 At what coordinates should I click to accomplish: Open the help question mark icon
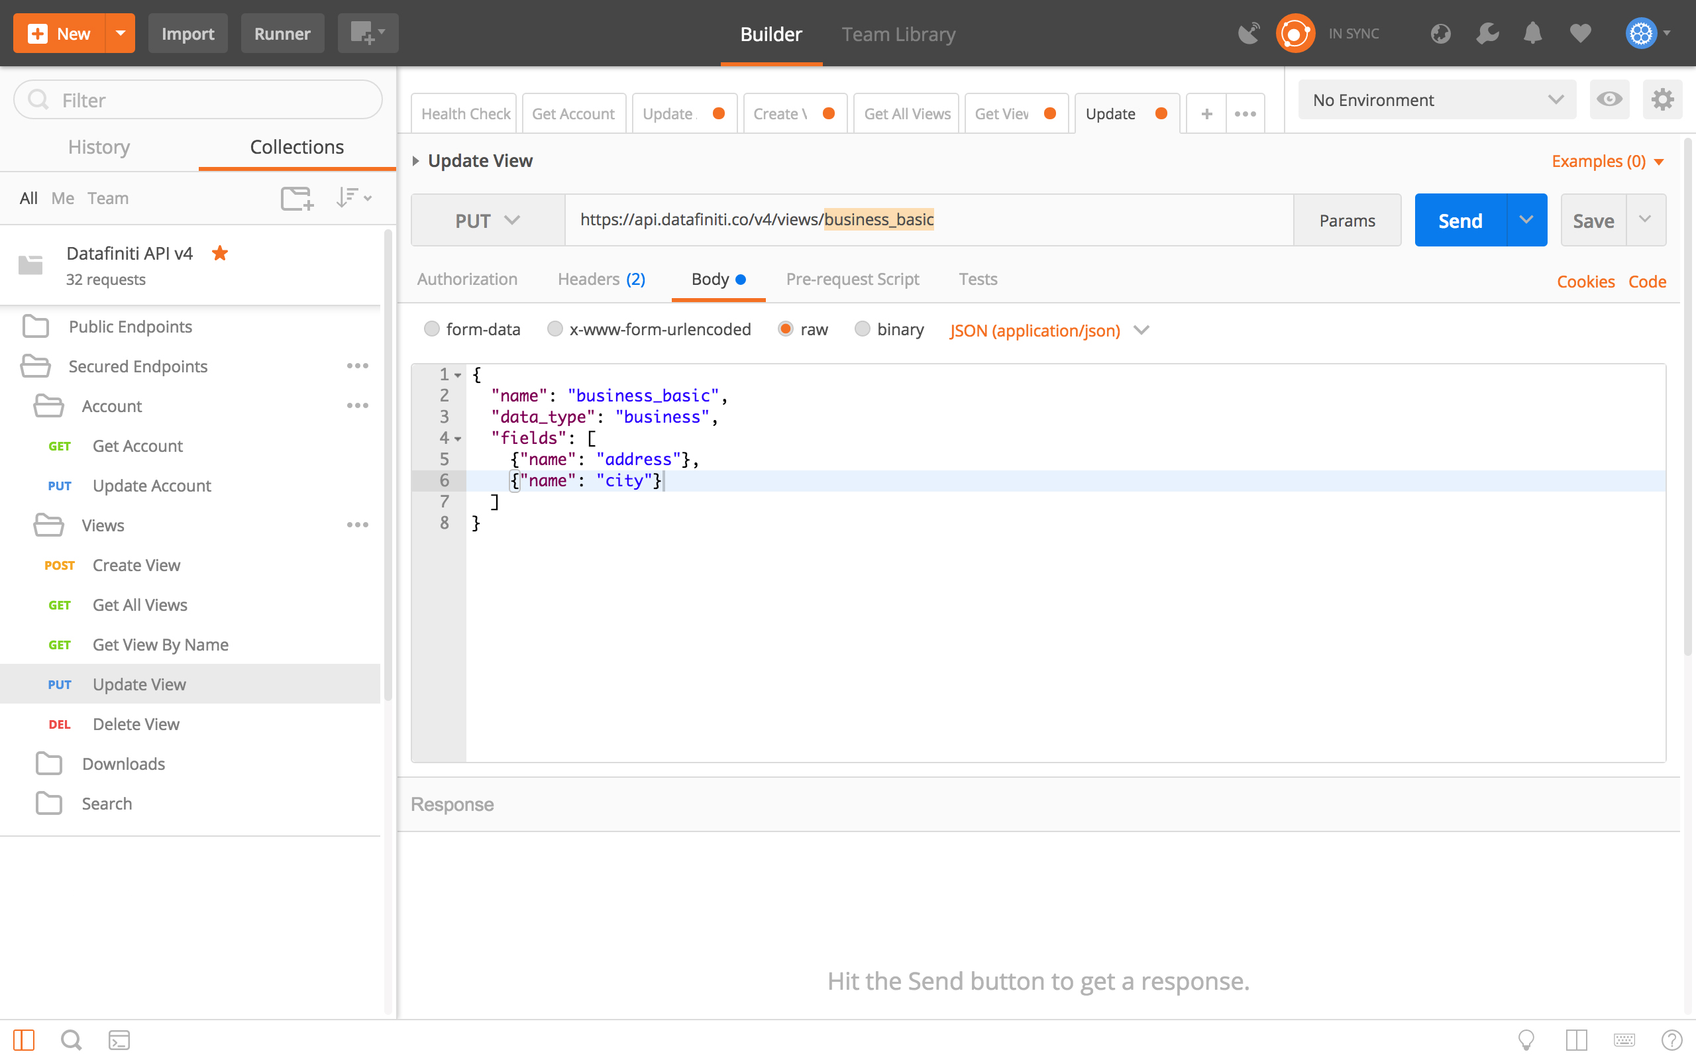point(1671,1039)
